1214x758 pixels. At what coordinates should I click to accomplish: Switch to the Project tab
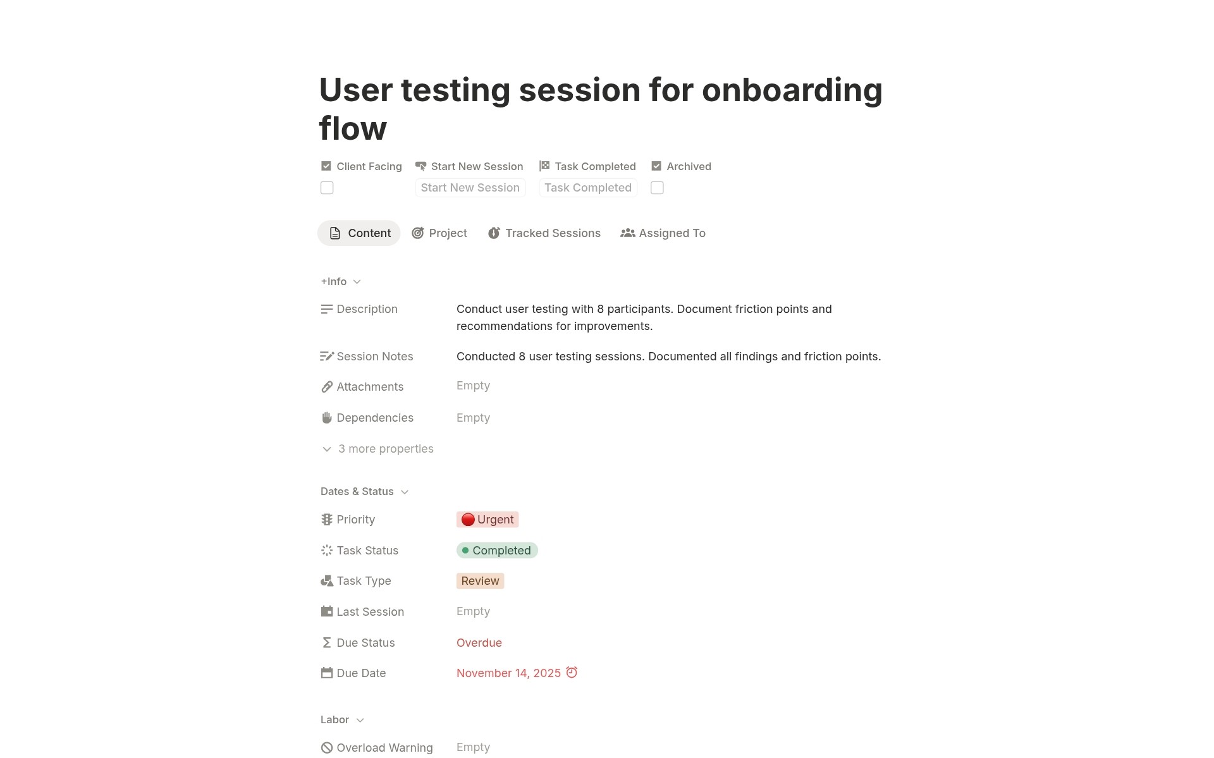point(439,233)
